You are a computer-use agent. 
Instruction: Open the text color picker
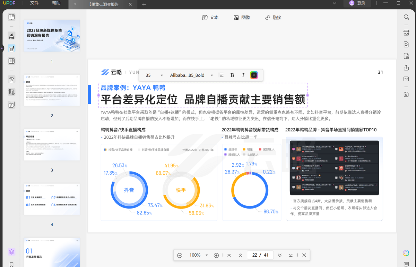(x=254, y=75)
